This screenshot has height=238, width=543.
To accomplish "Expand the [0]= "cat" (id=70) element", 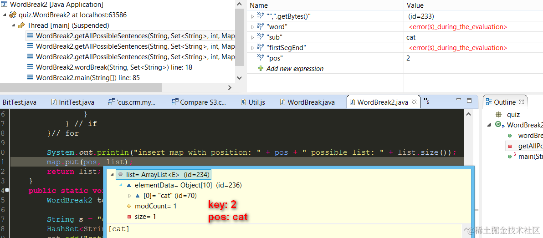I will 130,196.
